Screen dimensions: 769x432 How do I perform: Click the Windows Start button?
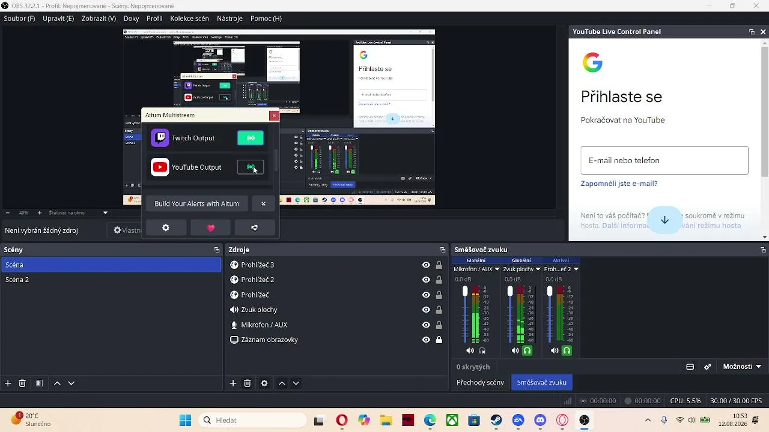coord(185,420)
